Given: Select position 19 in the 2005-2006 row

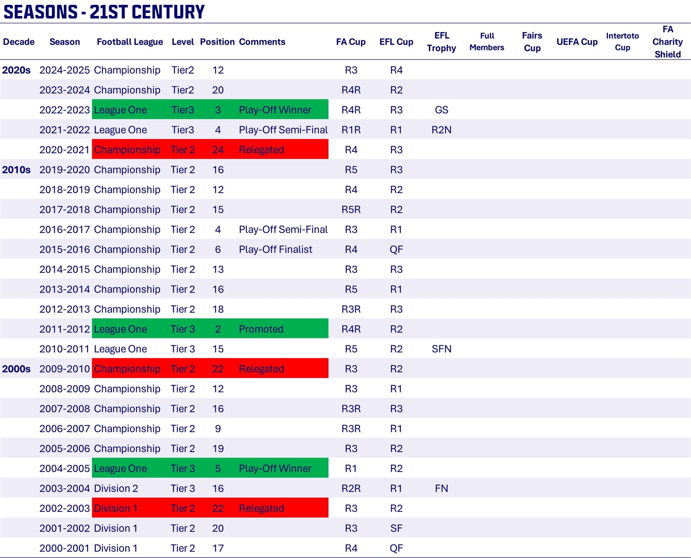Looking at the screenshot, I should [218, 448].
